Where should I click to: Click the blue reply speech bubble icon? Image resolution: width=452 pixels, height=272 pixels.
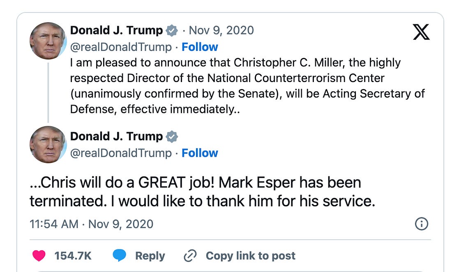click(x=119, y=256)
